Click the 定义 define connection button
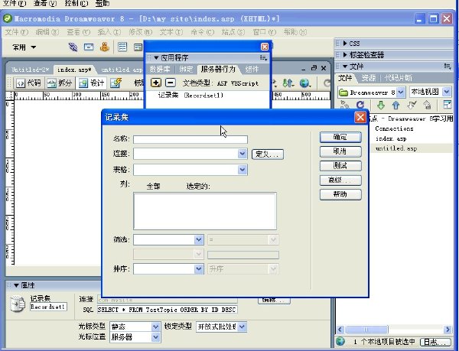The height and width of the screenshot is (351, 459). [x=267, y=154]
